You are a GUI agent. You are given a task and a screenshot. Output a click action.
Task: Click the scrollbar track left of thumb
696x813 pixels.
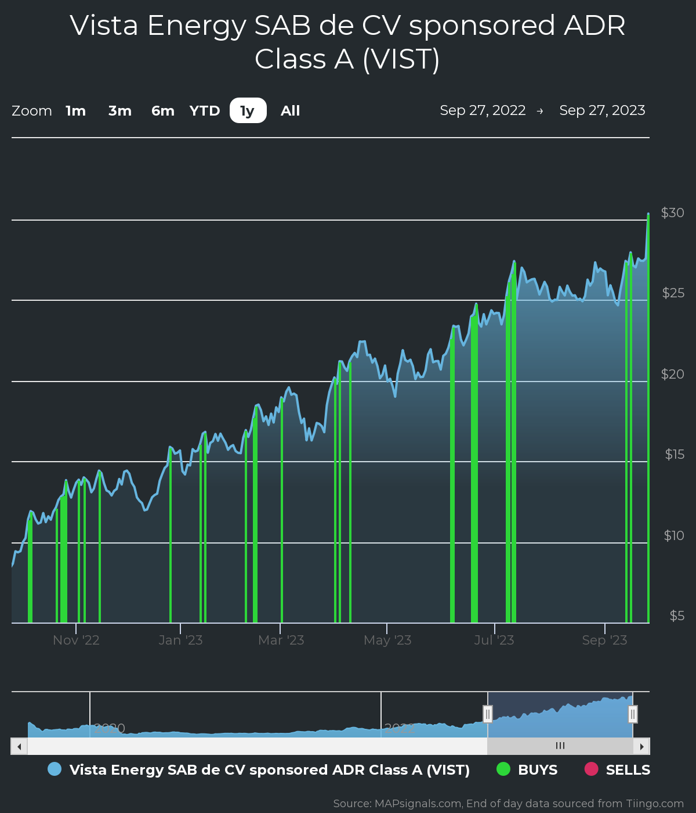click(x=257, y=746)
